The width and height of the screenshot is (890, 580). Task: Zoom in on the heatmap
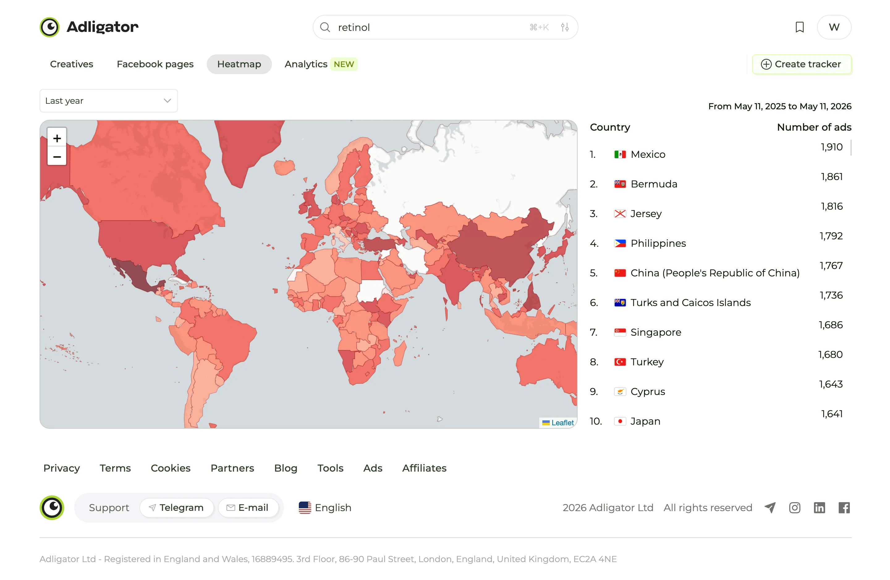pos(57,138)
